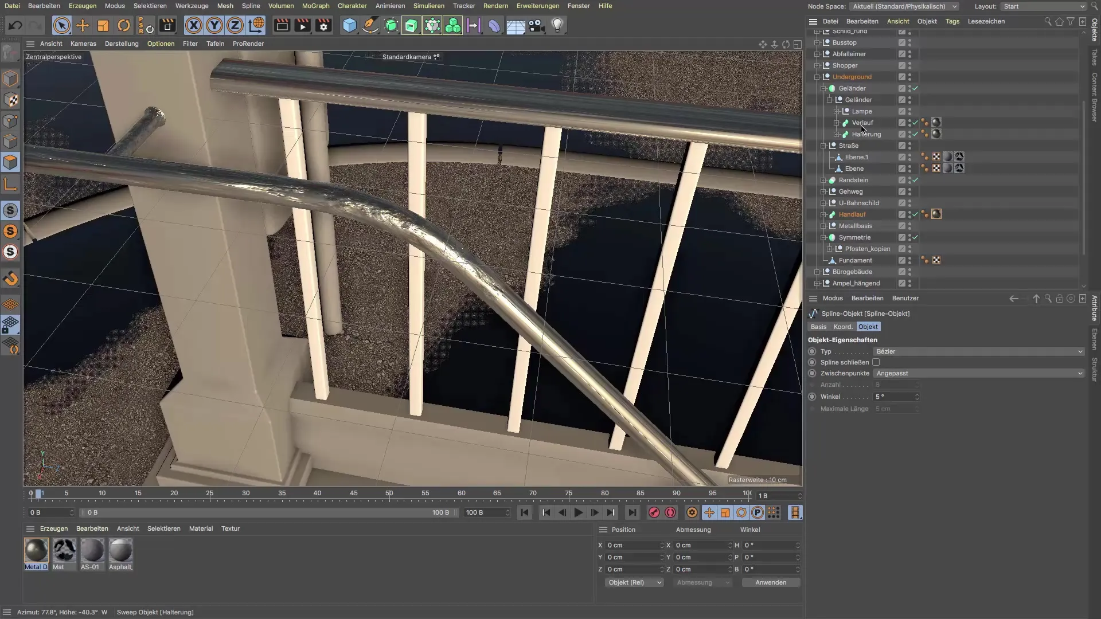The height and width of the screenshot is (619, 1101).
Task: Toggle the X axis lock
Action: click(194, 25)
